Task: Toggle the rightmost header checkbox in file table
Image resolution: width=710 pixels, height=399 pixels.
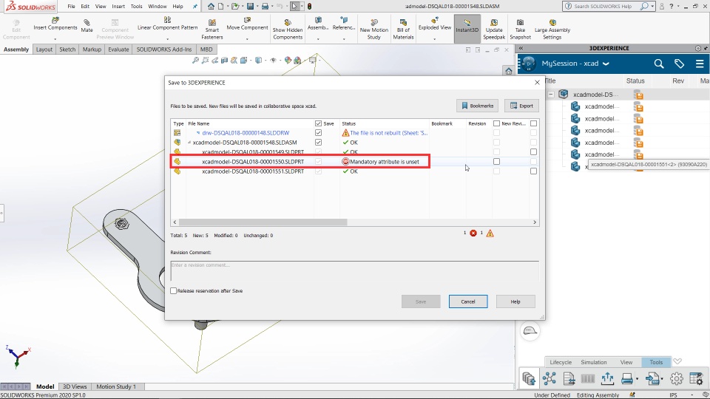Action: coord(533,123)
